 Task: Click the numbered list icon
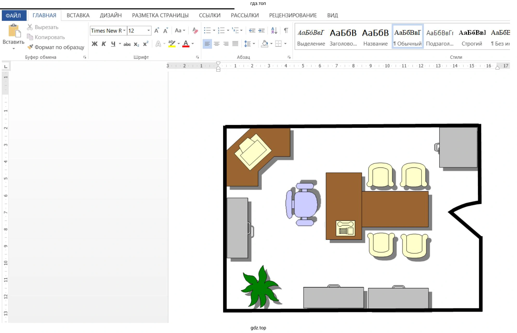click(221, 31)
